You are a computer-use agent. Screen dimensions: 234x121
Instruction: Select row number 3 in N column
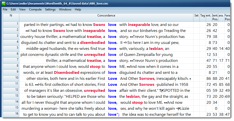coord(11,36)
